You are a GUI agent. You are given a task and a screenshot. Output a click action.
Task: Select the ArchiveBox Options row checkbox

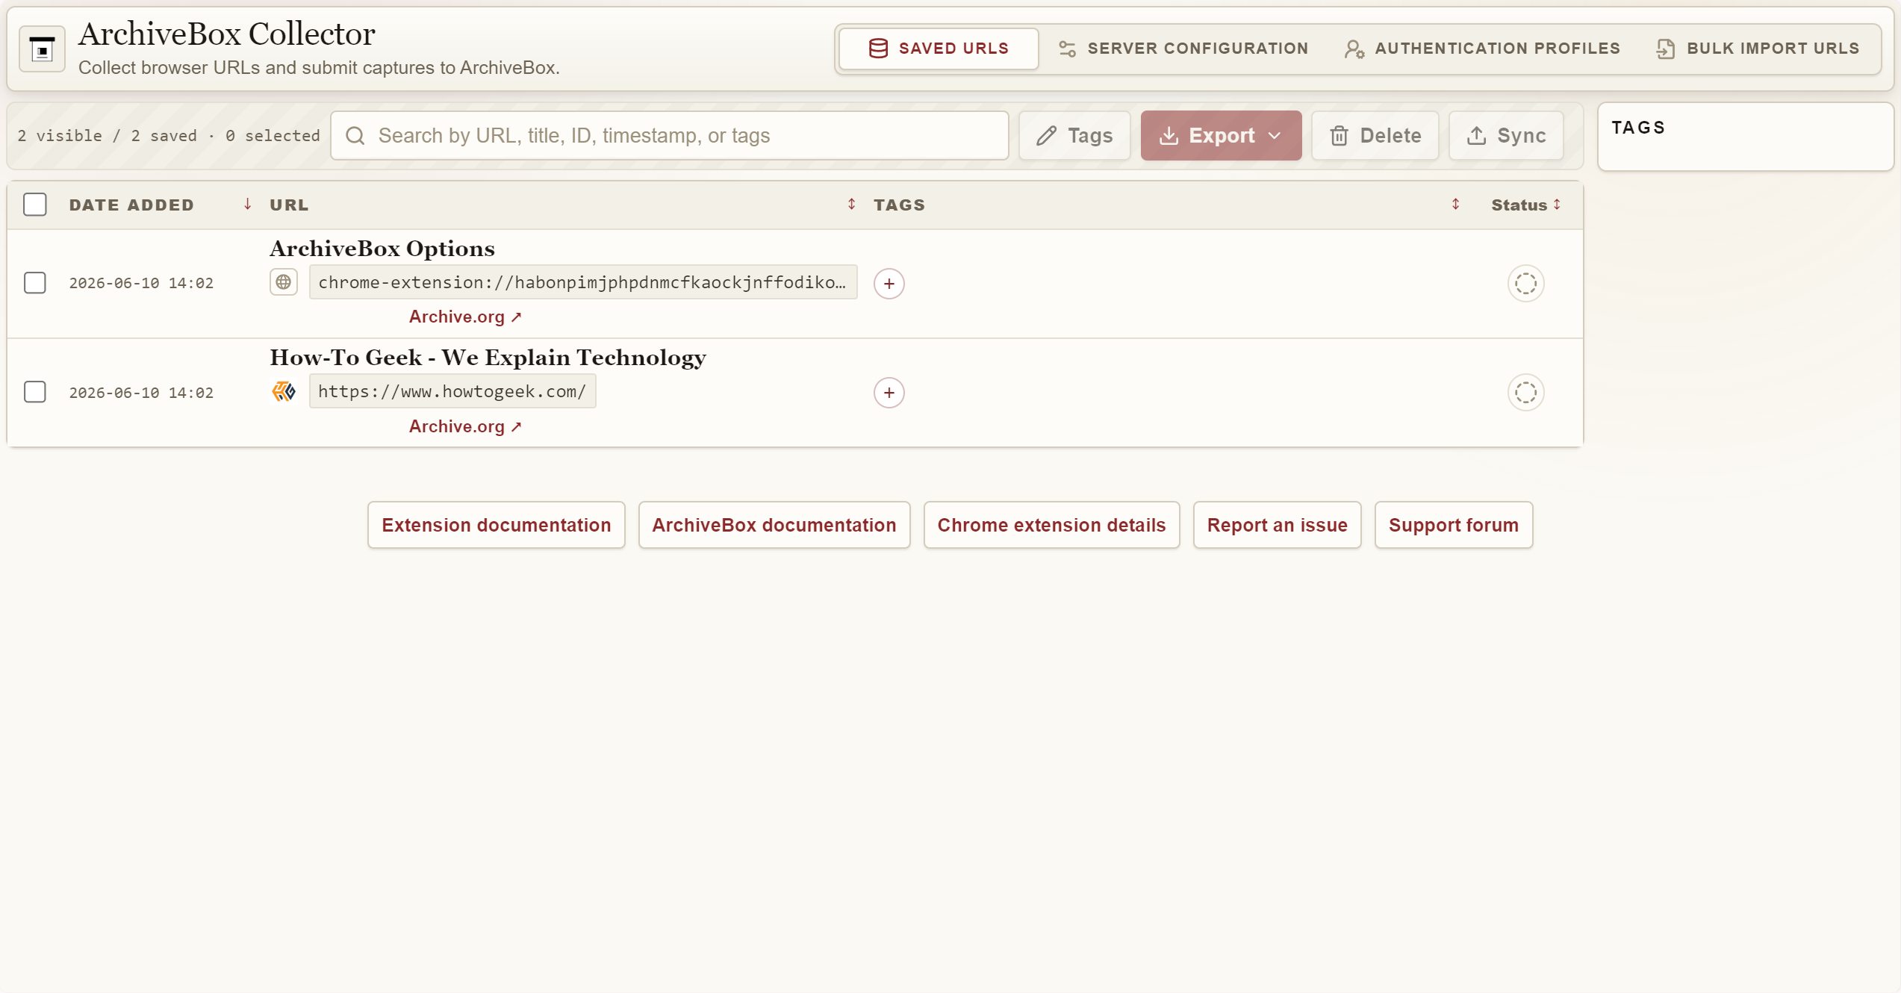coord(35,283)
